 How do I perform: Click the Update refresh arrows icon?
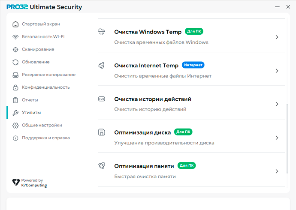click(15, 62)
